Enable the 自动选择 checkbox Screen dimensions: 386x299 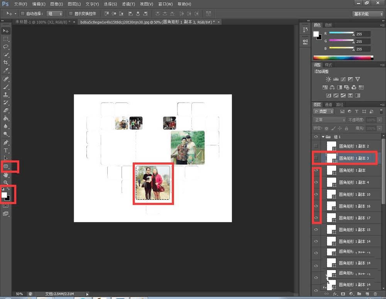(22, 14)
